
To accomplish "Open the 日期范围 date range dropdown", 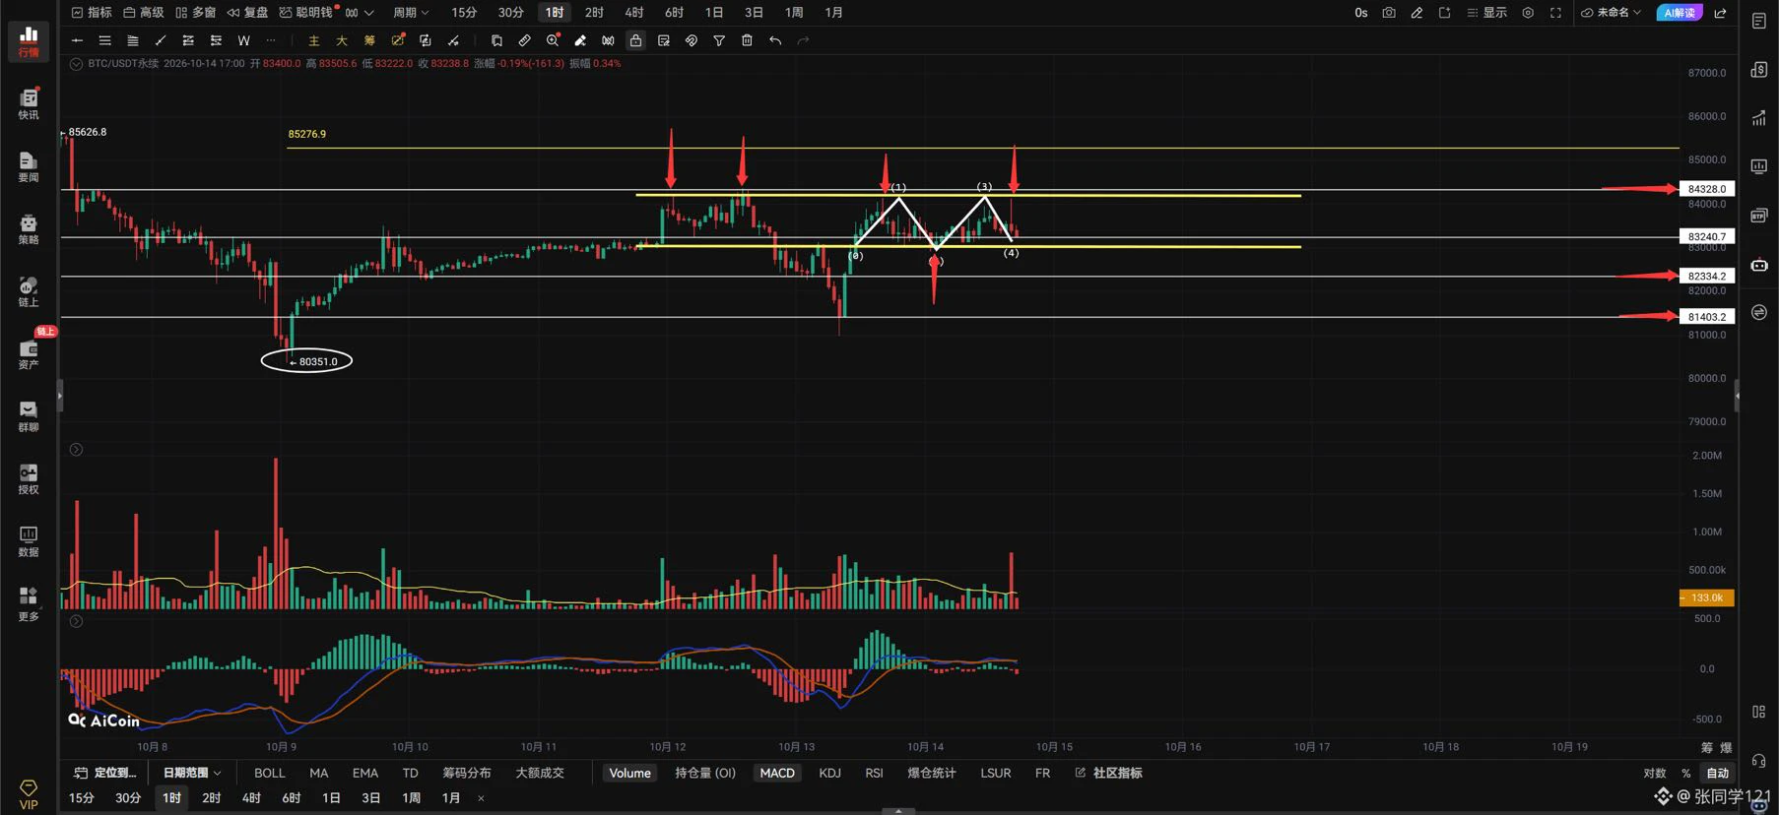I will click(x=192, y=773).
